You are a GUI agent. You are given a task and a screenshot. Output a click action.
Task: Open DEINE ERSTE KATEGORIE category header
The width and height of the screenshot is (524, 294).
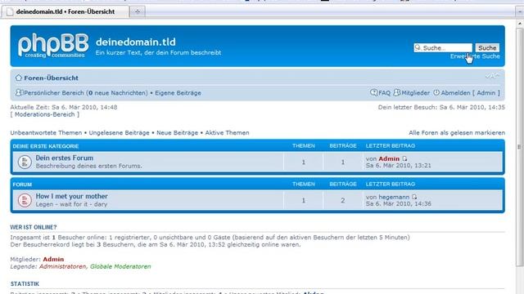tap(46, 146)
